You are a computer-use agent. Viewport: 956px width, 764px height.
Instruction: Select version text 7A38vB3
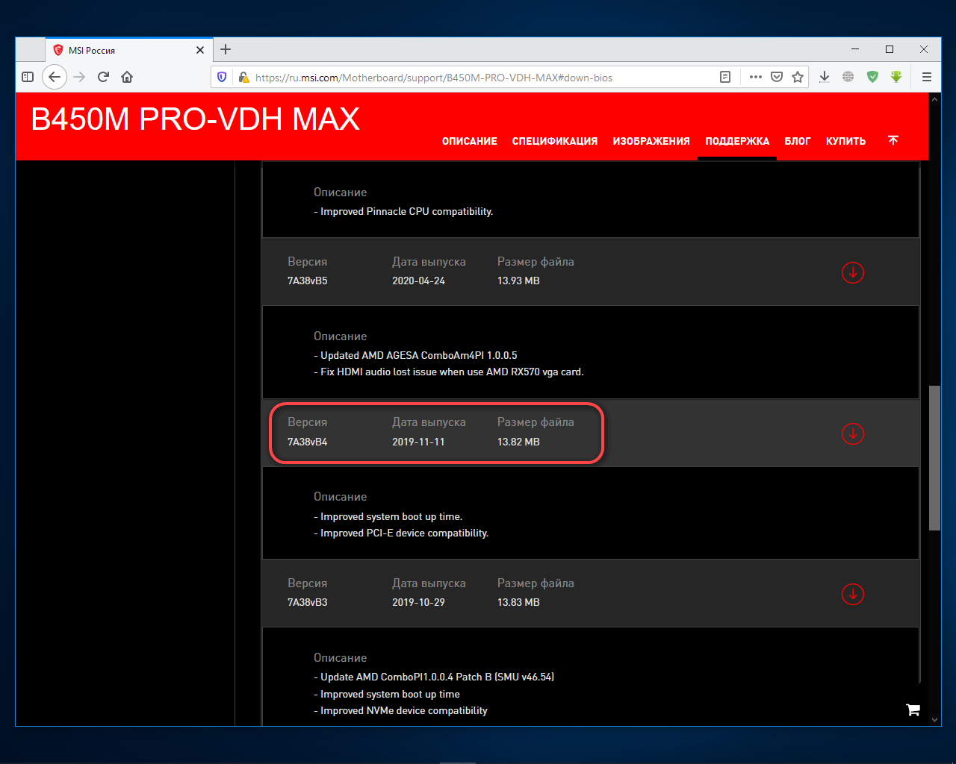(307, 602)
